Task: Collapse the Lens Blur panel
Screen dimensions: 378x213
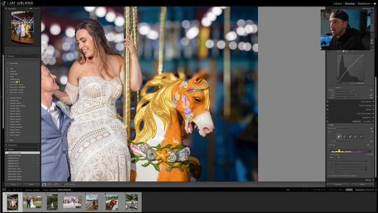Action: [x=373, y=121]
